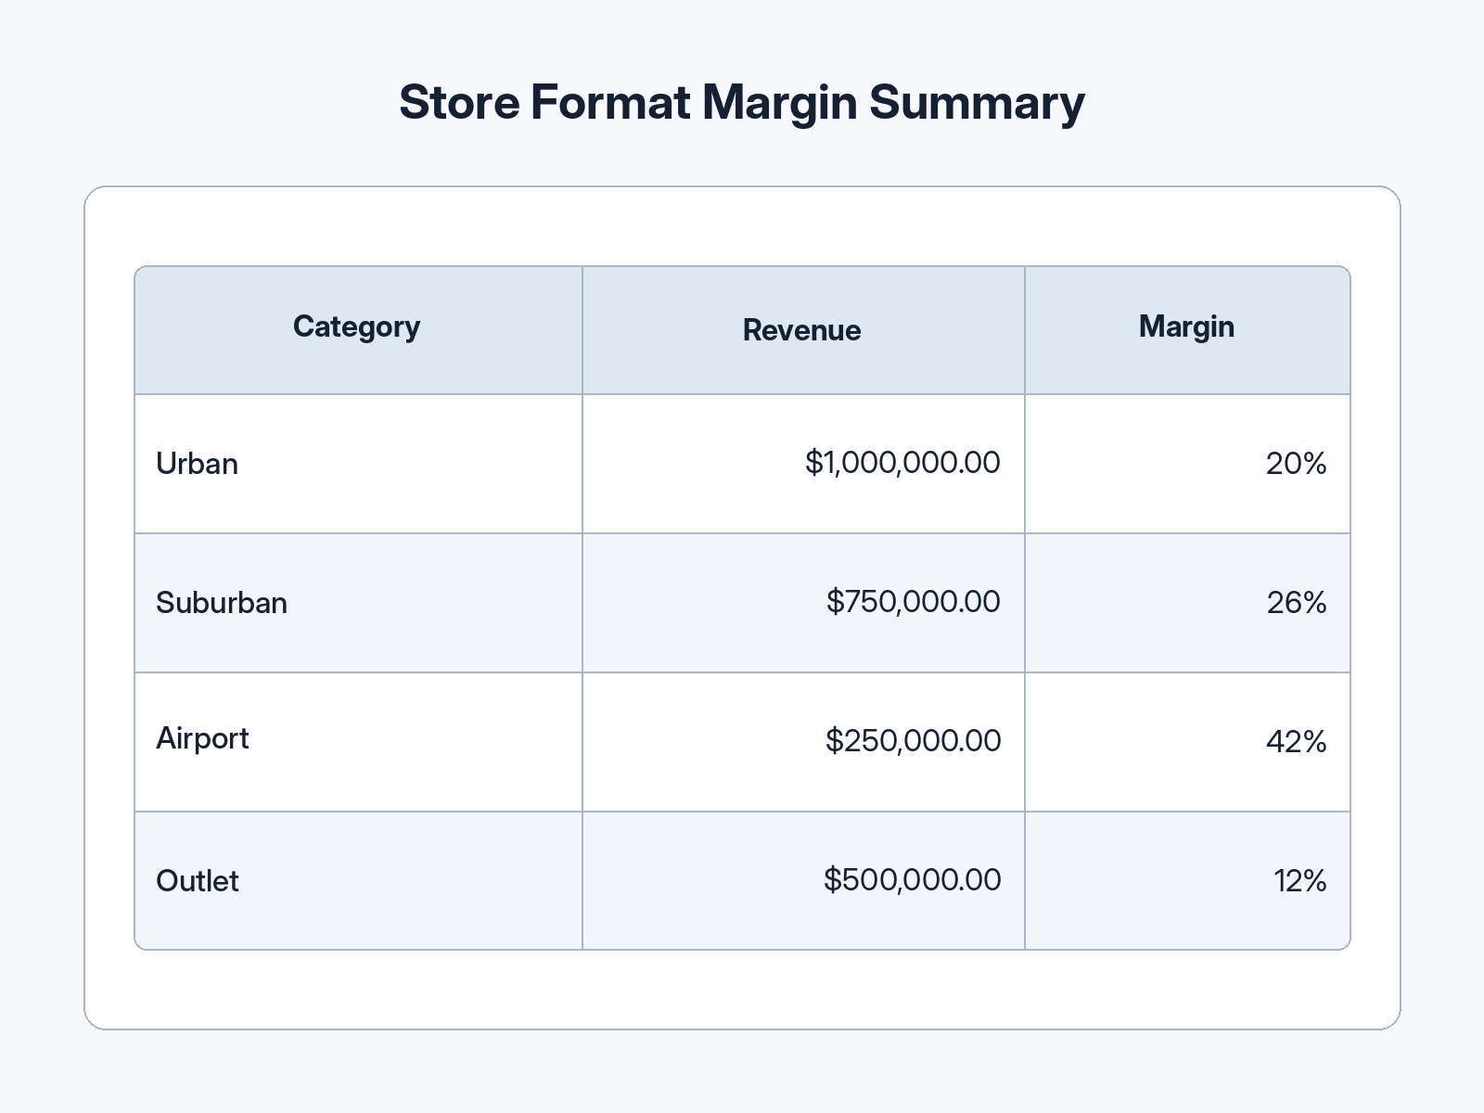Select the 26% margin cell
1484x1113 pixels.
click(1187, 603)
